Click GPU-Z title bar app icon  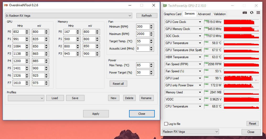tap(165, 5)
